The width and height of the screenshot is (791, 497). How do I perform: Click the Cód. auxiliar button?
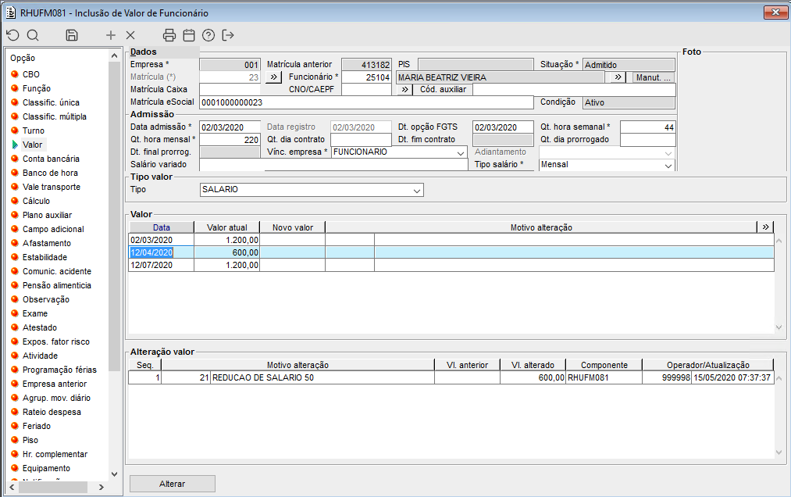click(443, 90)
